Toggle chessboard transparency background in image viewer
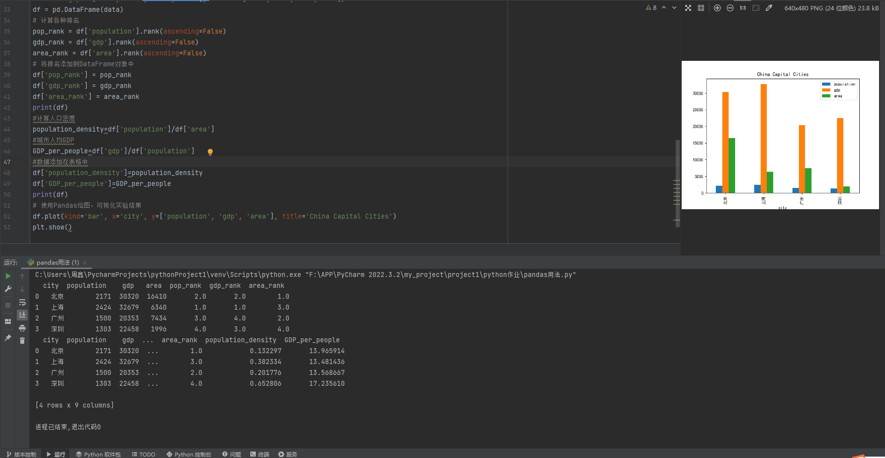885x458 pixels. (x=688, y=8)
